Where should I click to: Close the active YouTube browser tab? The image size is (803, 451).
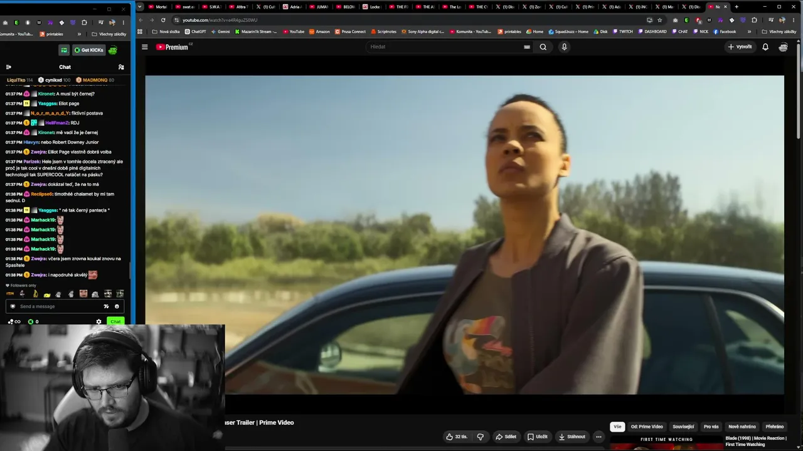pos(726,7)
